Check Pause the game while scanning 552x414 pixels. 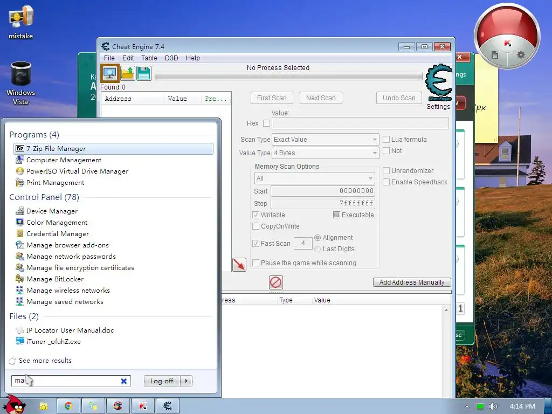[x=256, y=263]
